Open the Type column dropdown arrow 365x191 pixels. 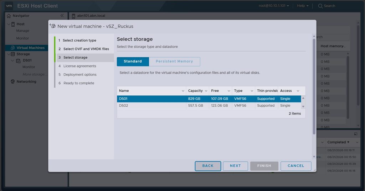click(252, 91)
